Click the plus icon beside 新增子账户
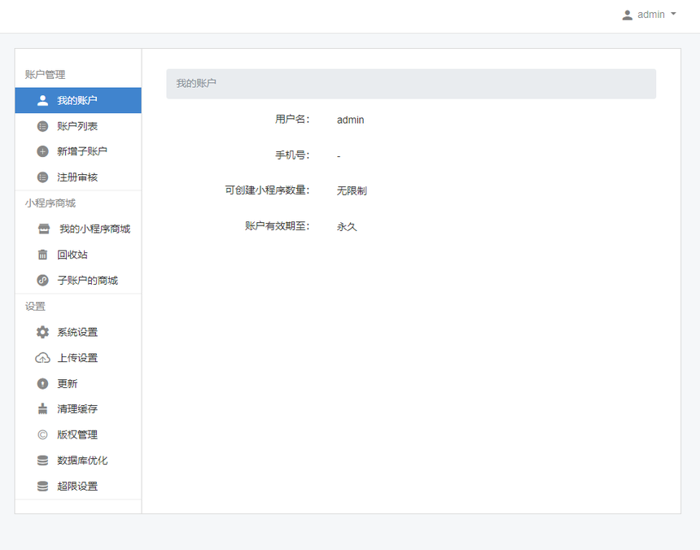This screenshot has height=550, width=700. pos(43,151)
